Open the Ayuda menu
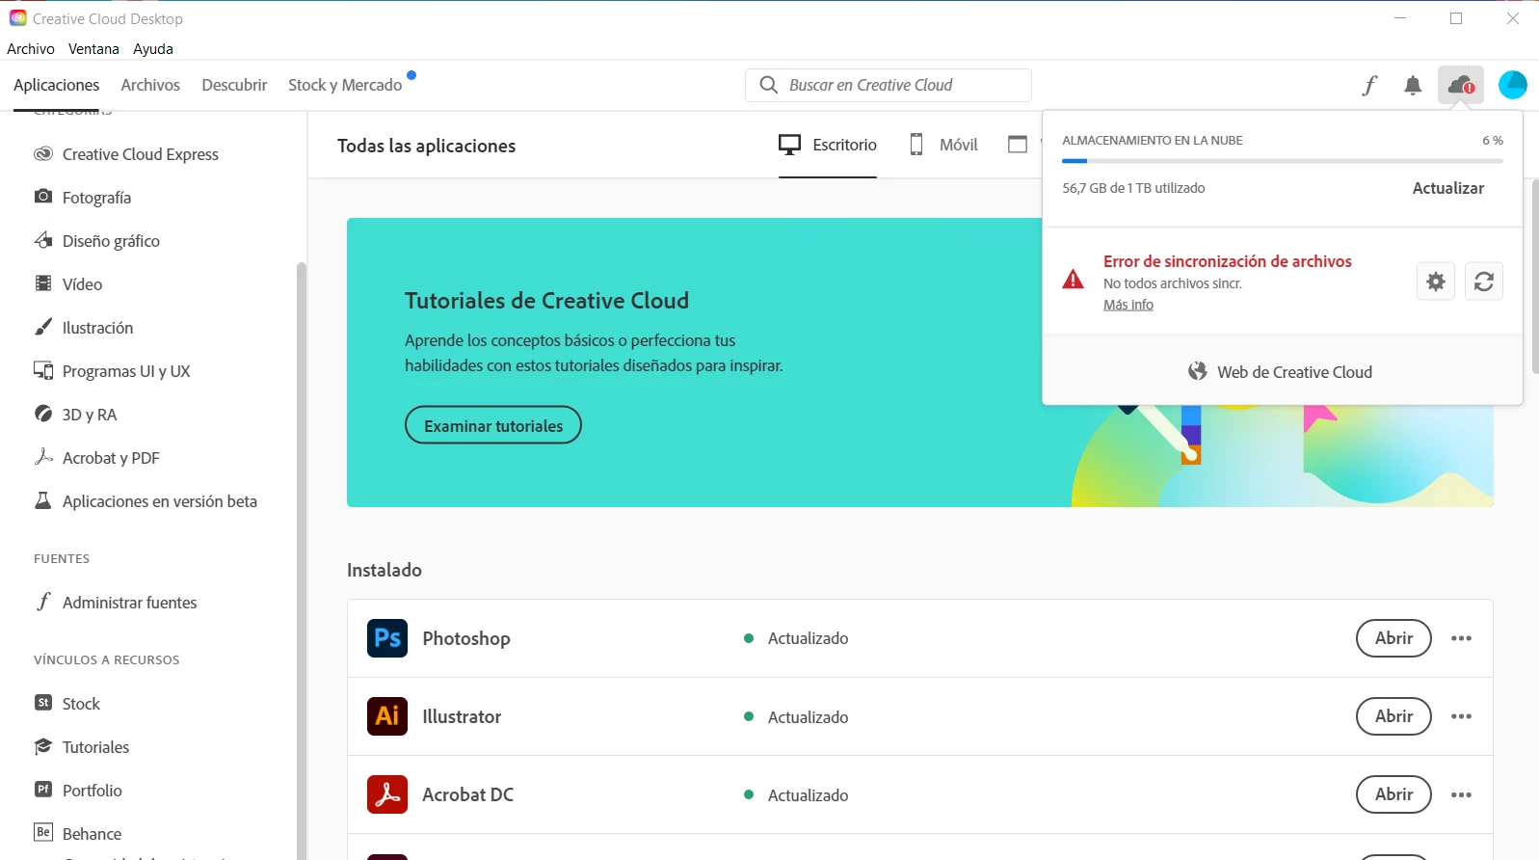 (153, 49)
